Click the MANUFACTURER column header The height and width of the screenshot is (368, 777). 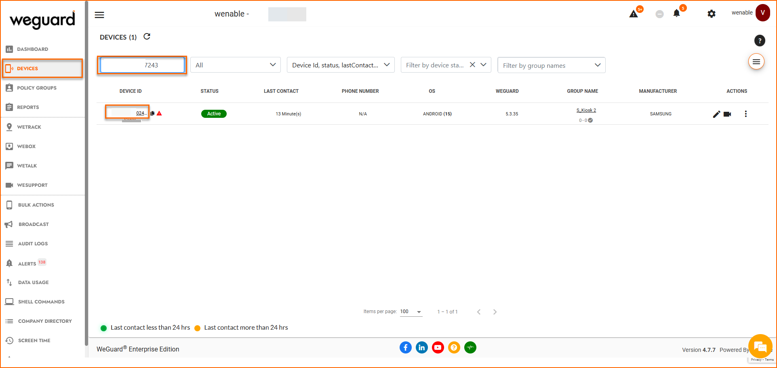[x=658, y=91]
